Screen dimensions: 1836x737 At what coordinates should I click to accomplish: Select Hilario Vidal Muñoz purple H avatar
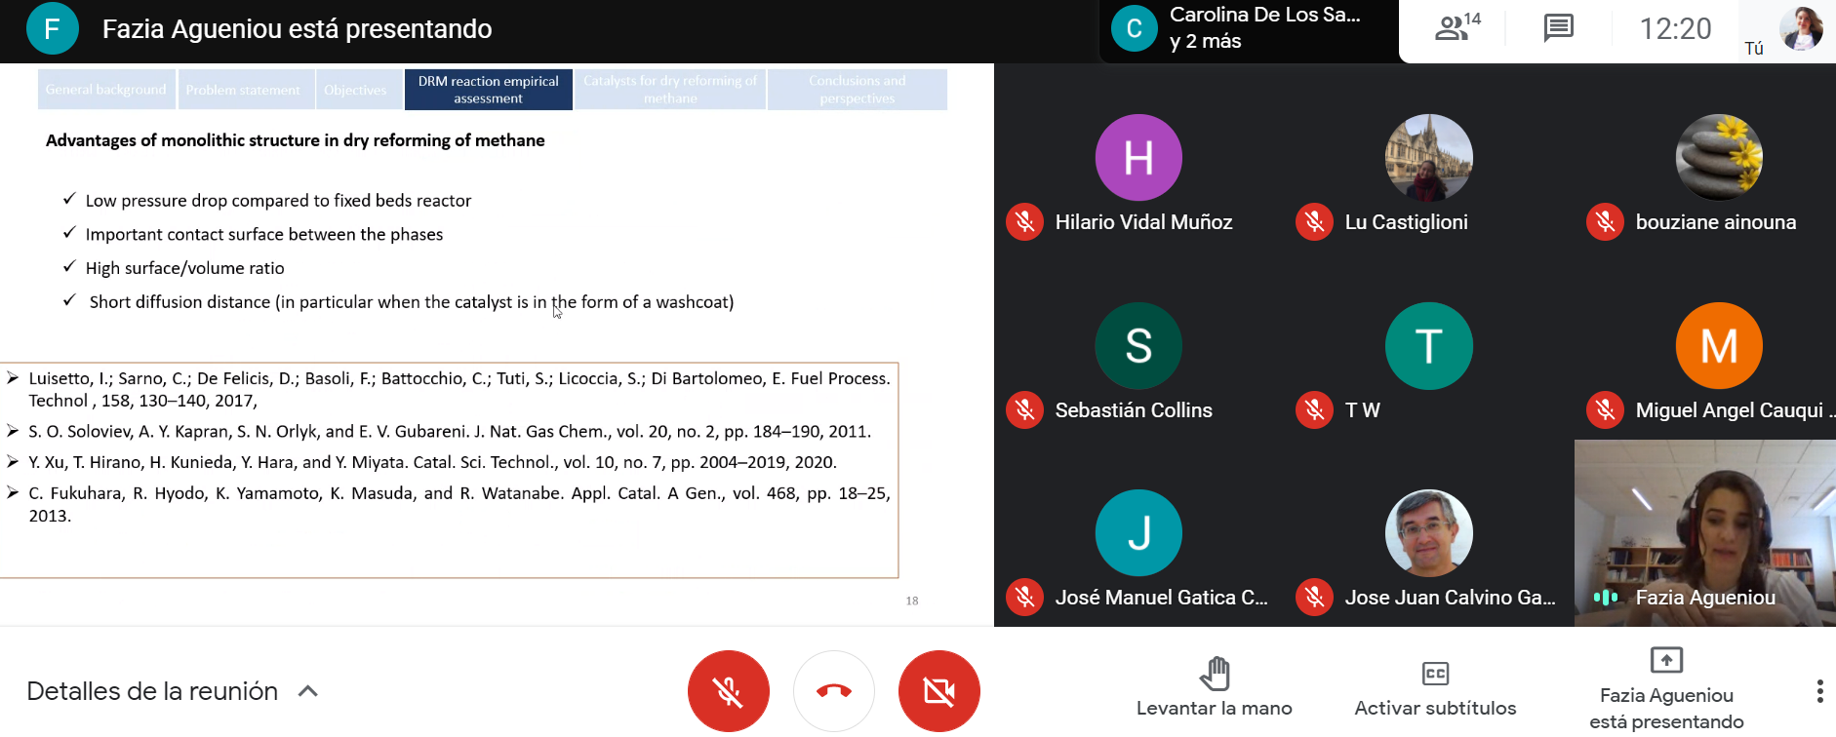(1138, 158)
